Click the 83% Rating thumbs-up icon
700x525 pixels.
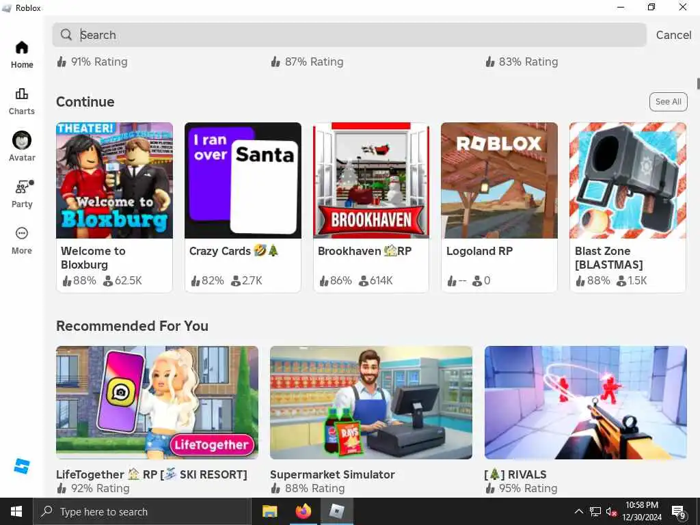490,62
